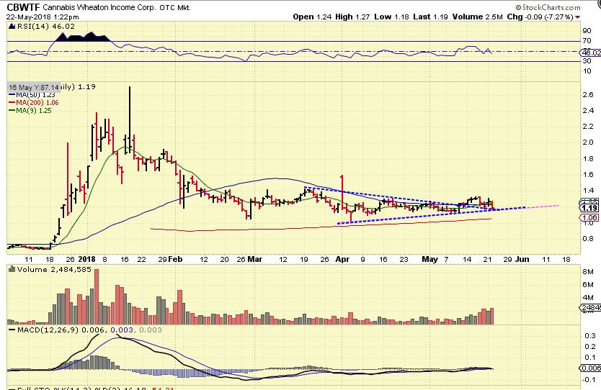Click the May label on date axis
The image size is (601, 390).
[x=429, y=260]
